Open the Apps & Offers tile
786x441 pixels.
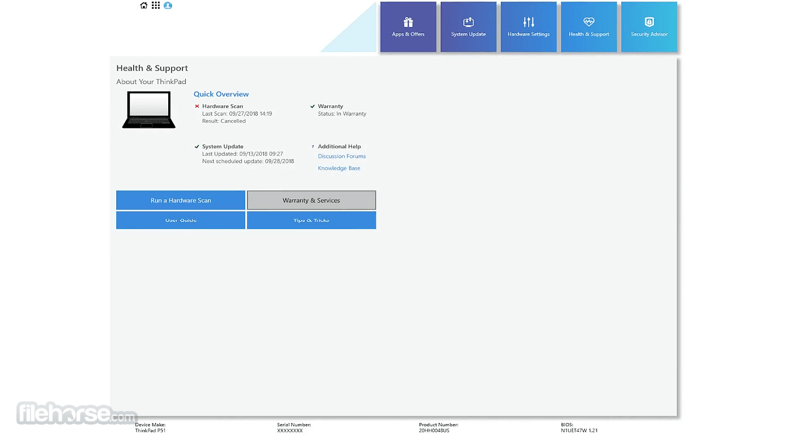[x=408, y=27]
